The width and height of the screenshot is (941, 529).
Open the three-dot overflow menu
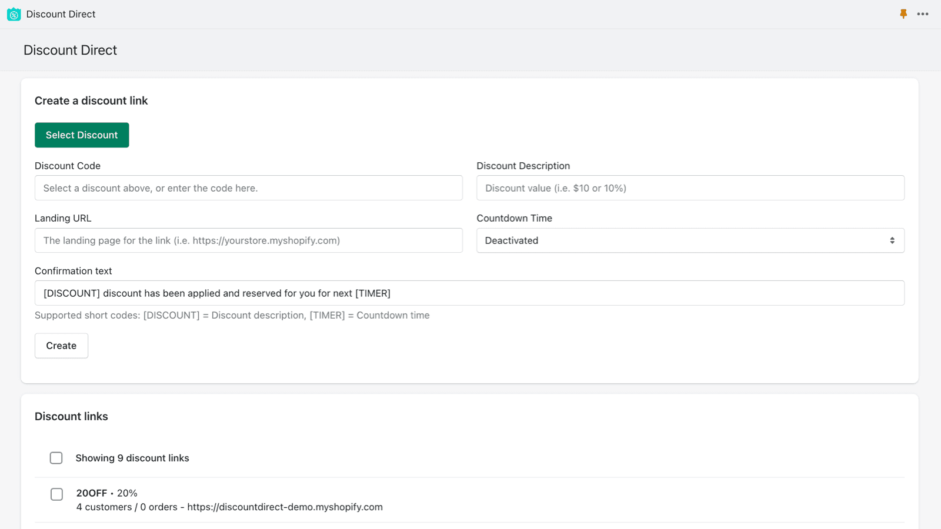point(922,14)
